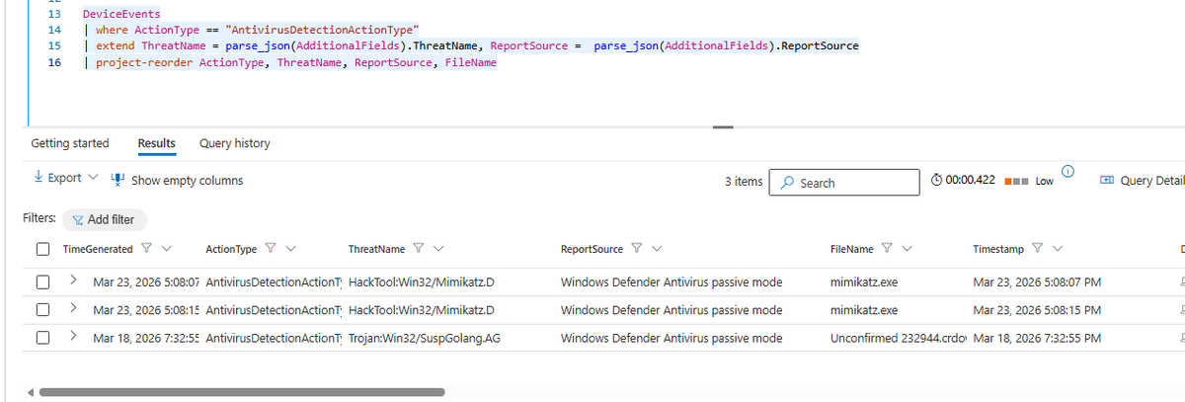
Task: Open the ReportSource column filter icon
Action: coord(638,249)
